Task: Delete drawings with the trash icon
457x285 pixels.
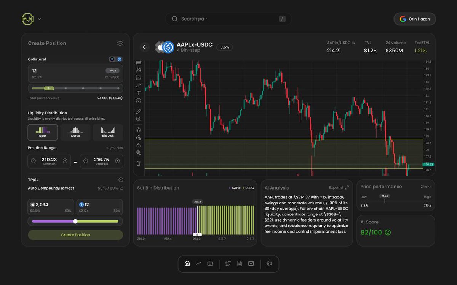Action: click(x=138, y=163)
